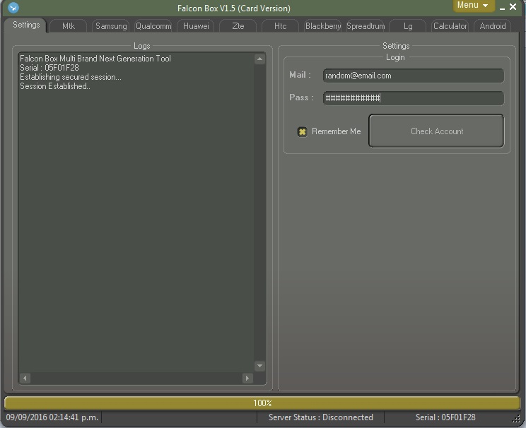This screenshot has width=526, height=428.
Task: Click the Check Account button
Action: tap(436, 131)
